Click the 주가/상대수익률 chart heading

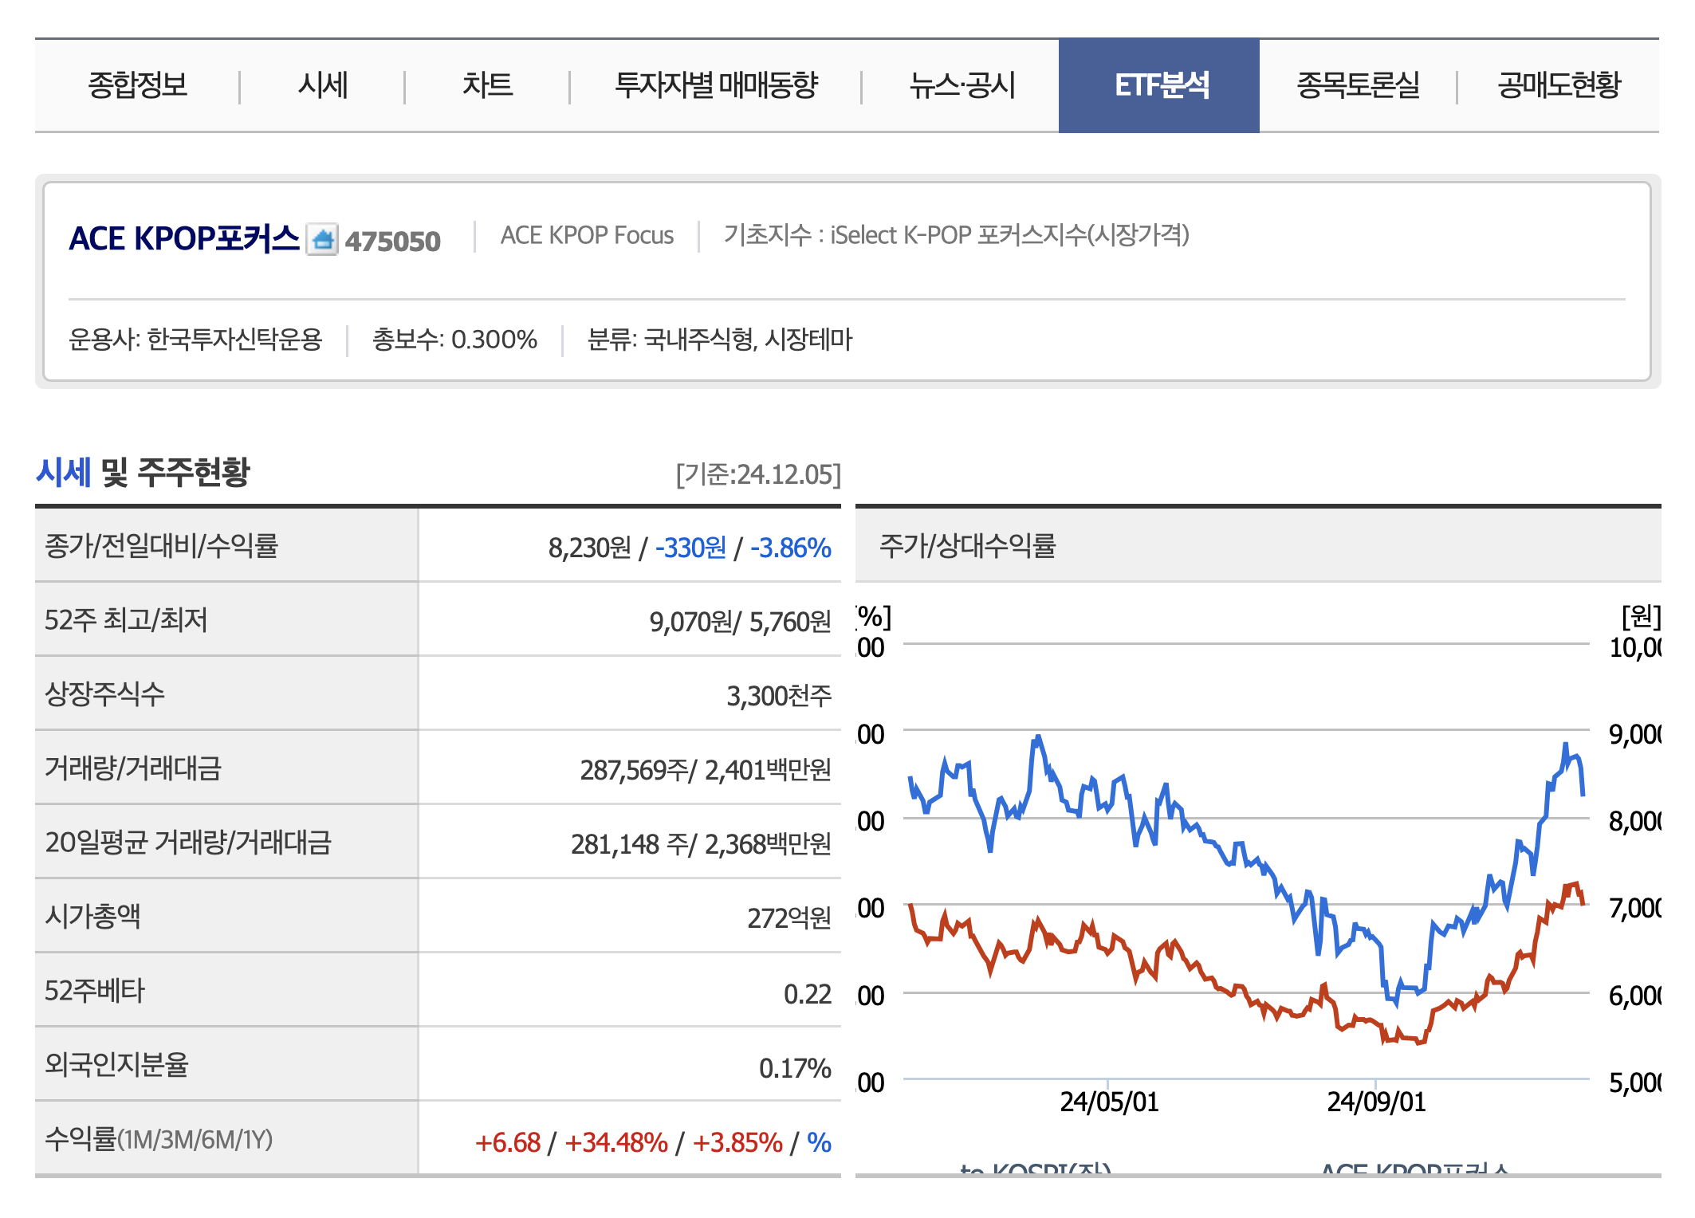(x=967, y=546)
